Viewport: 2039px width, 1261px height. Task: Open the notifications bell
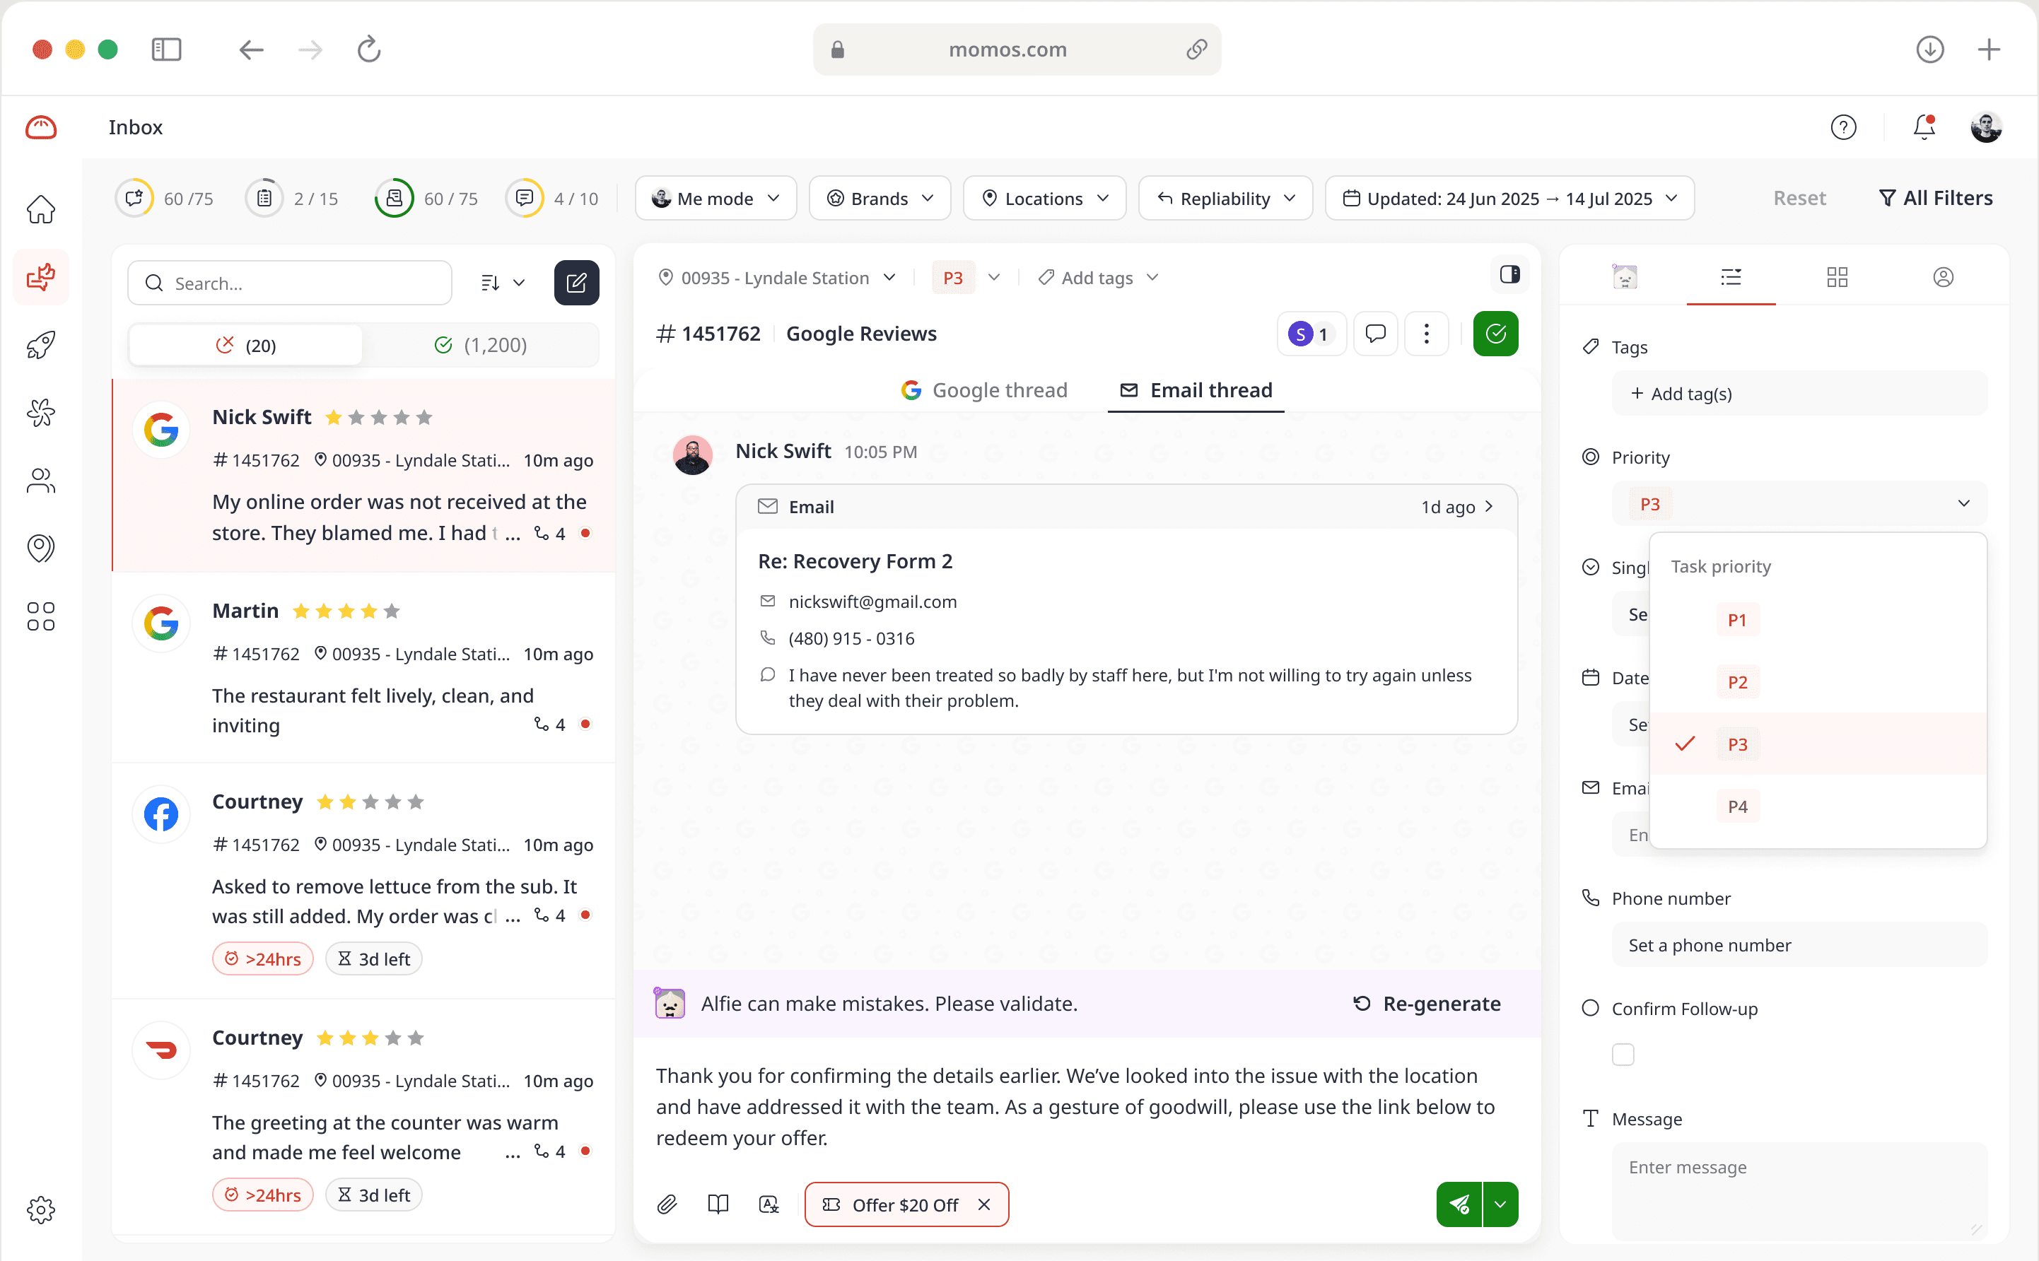pyautogui.click(x=1924, y=127)
